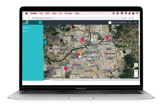Open the browser extensions puzzle icon
Screen dimensions: 162x106
129,18
